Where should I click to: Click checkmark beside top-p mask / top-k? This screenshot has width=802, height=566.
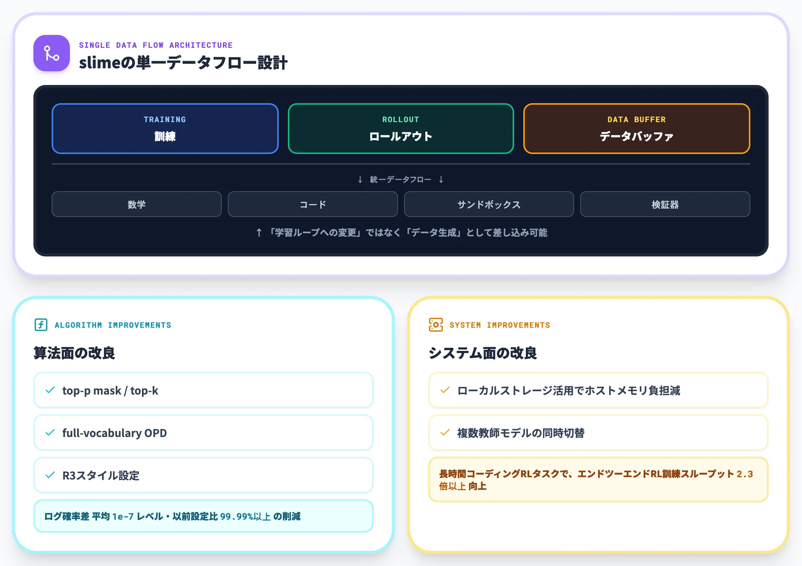tap(50, 390)
